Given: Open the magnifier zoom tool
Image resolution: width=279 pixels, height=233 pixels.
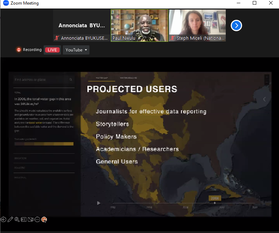Looking at the screenshot, I should [17, 220].
